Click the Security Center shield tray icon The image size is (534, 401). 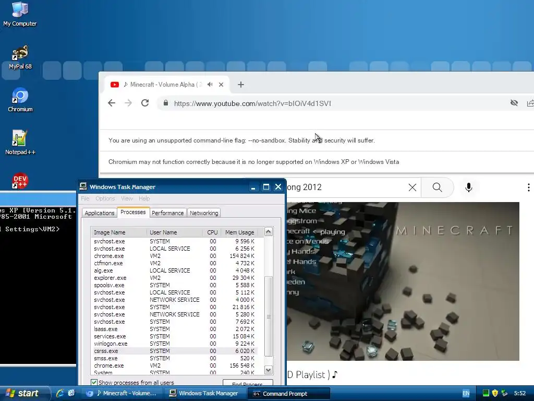click(x=495, y=393)
